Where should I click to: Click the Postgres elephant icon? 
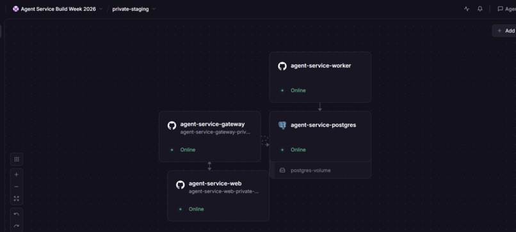282,125
